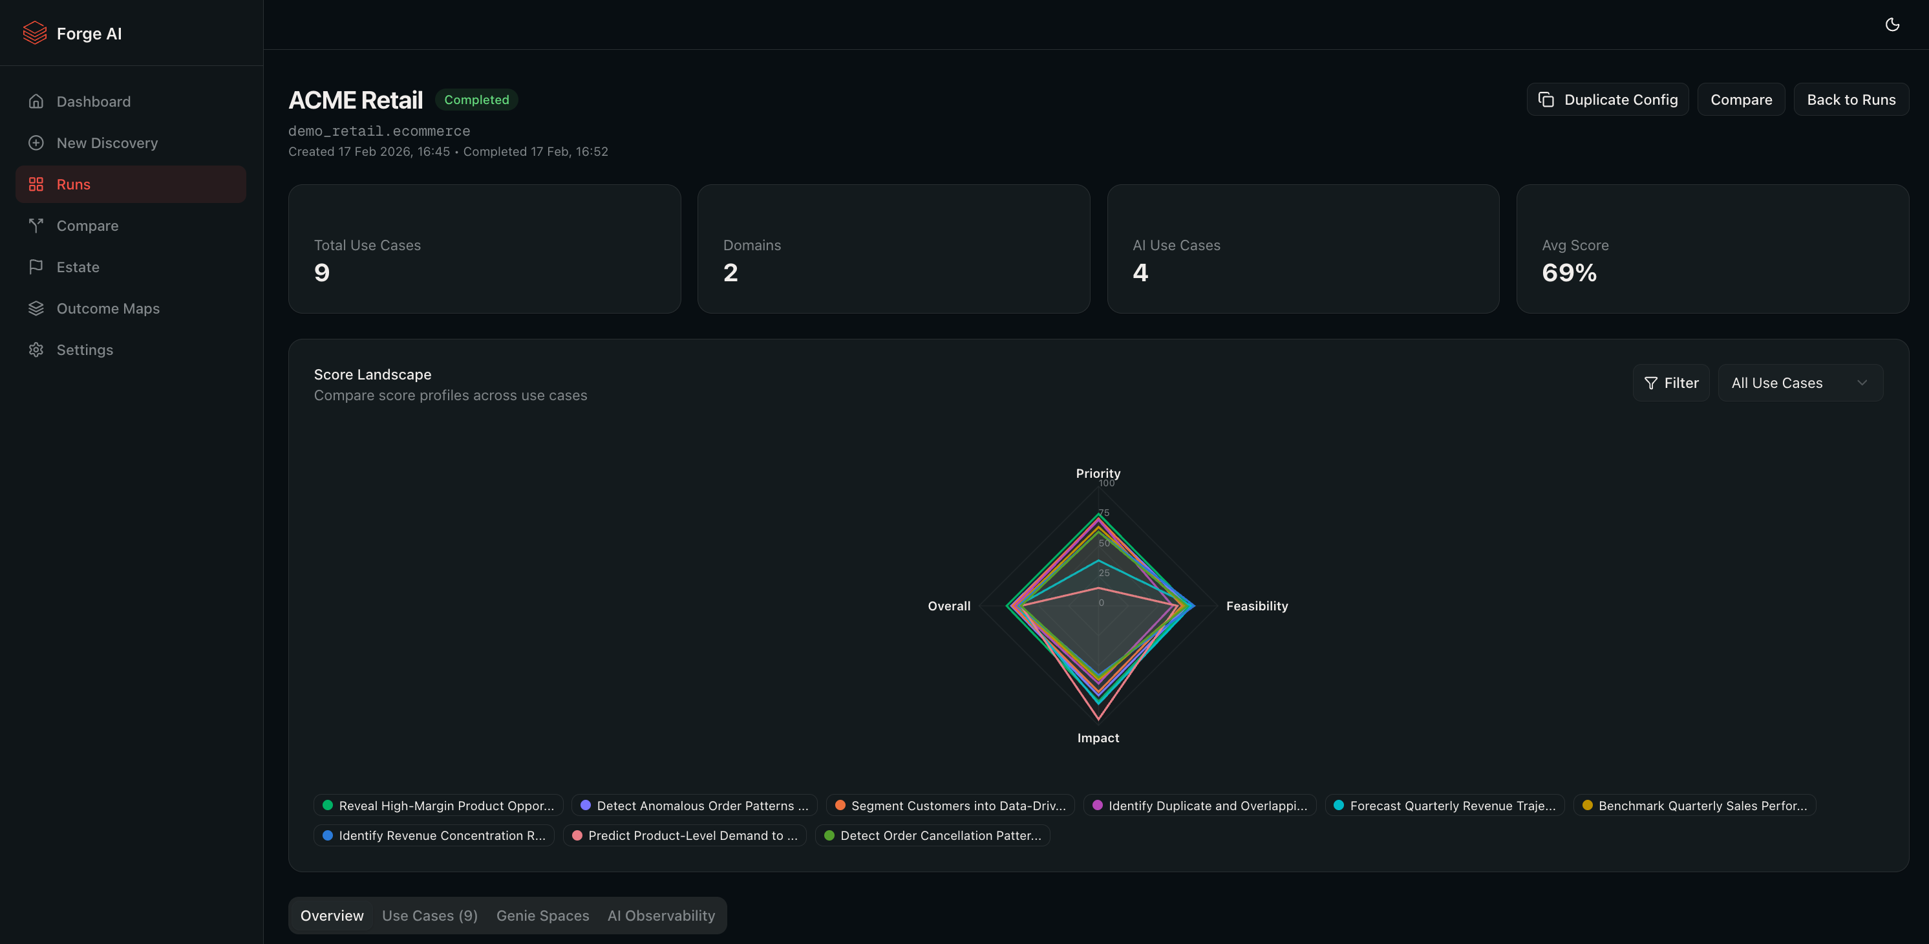Click the ACME Retail title
This screenshot has height=944, width=1929.
(x=356, y=100)
